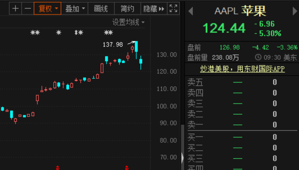299x170 pixels.
Task: Click the 买一 order row
Action: 242,137
